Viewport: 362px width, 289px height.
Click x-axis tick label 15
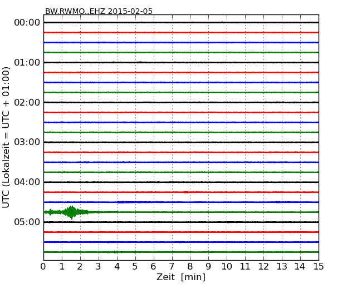[319, 266]
